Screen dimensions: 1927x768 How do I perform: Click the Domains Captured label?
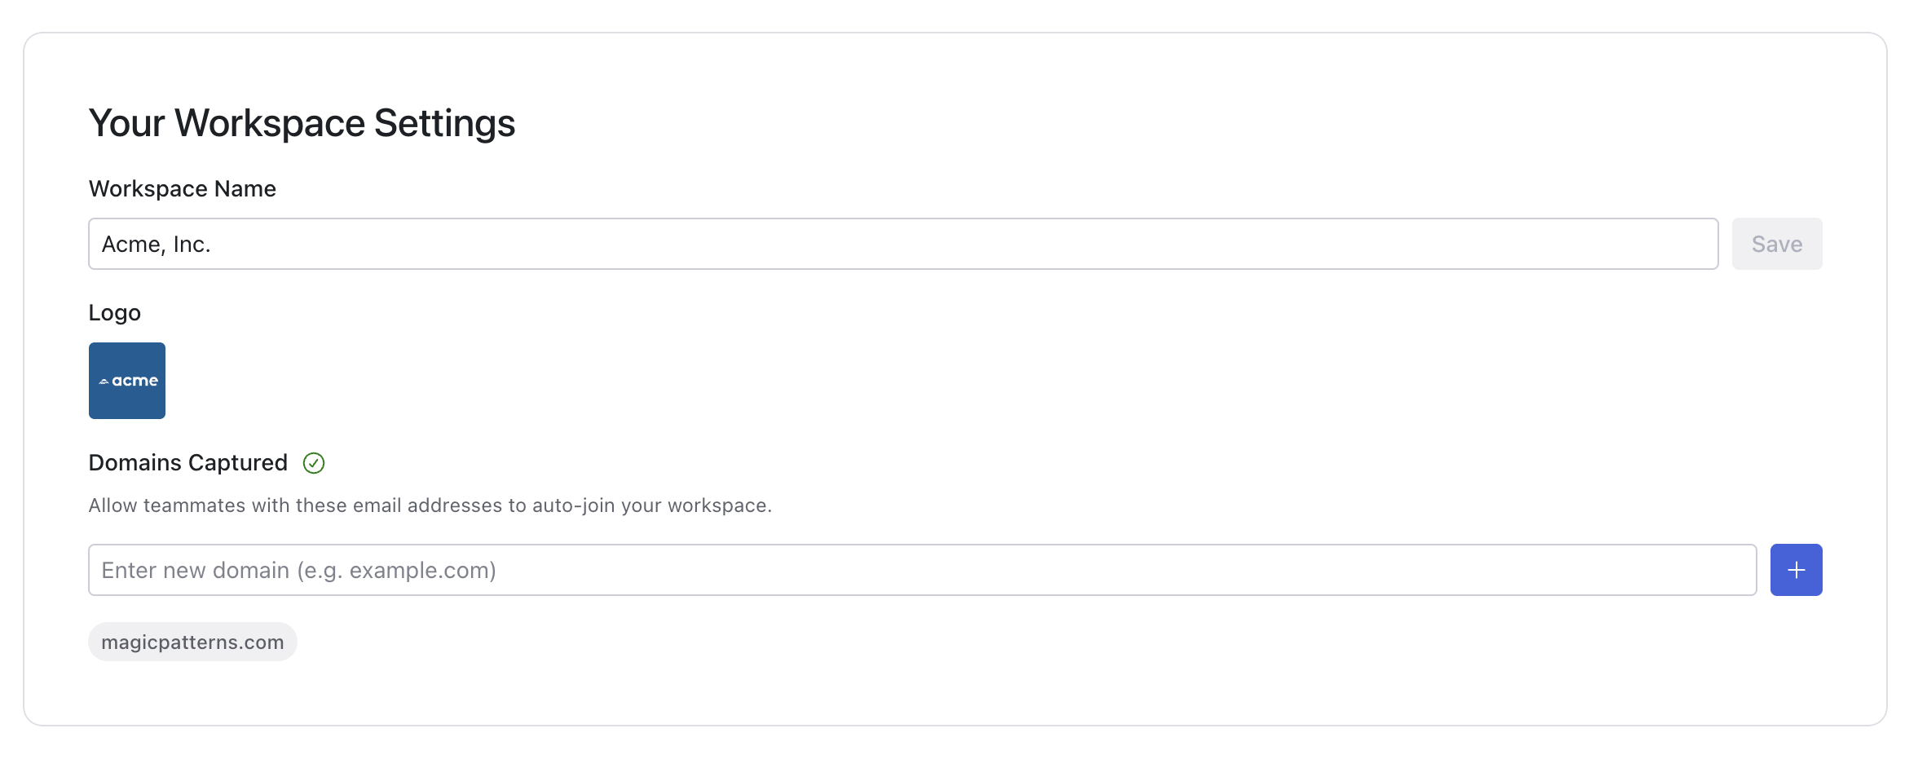coord(188,463)
